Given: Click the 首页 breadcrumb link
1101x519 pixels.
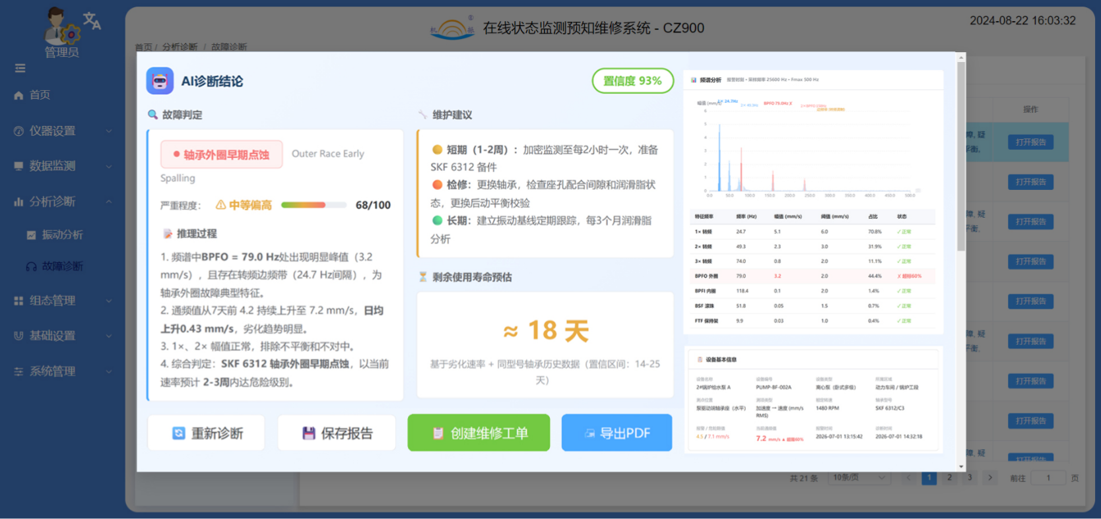Looking at the screenshot, I should [143, 47].
